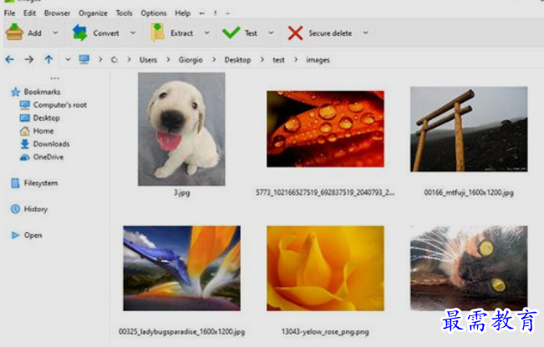This screenshot has height=347, width=544.
Task: Select the puppy thumbnail 3.jpg
Action: click(x=181, y=128)
